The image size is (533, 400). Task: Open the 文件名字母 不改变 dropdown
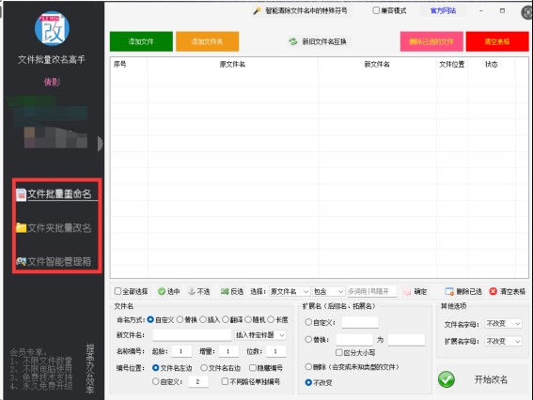click(503, 324)
